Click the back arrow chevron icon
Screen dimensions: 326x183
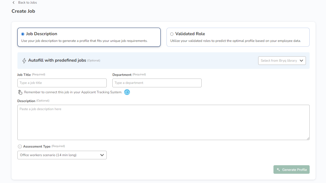[x=13, y=3]
